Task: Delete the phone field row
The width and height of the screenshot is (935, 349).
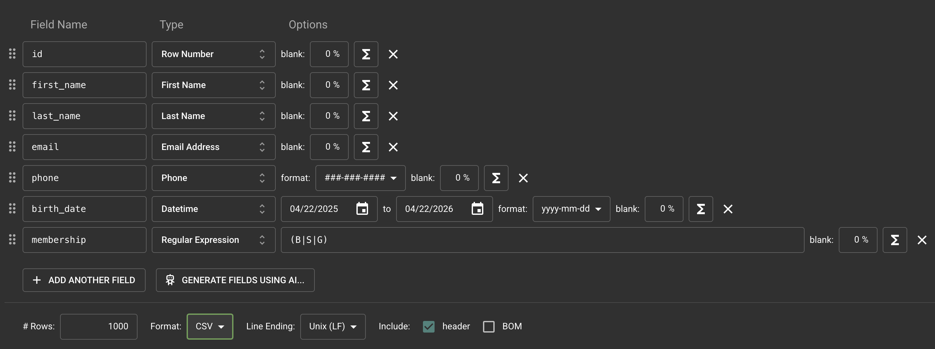Action: tap(523, 178)
